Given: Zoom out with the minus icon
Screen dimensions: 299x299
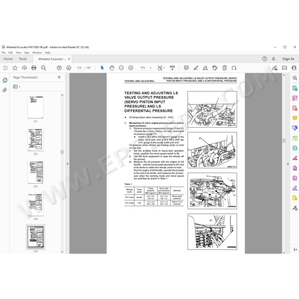Looking at the screenshot, I should point(121,68).
